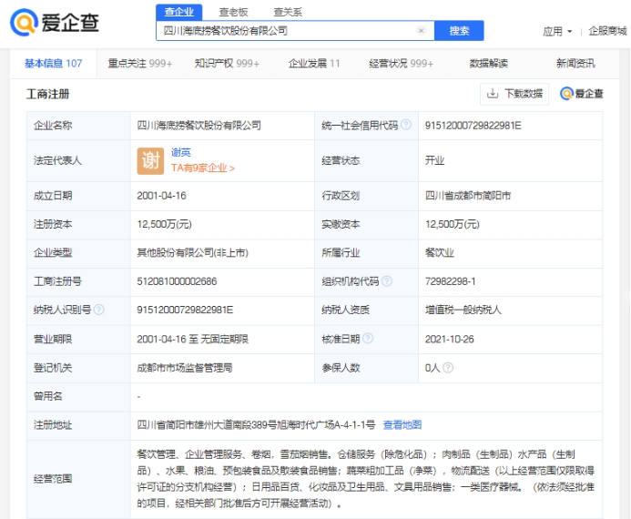This screenshot has width=631, height=519.
Task: Clear the search box with the X icon
Action: (421, 31)
